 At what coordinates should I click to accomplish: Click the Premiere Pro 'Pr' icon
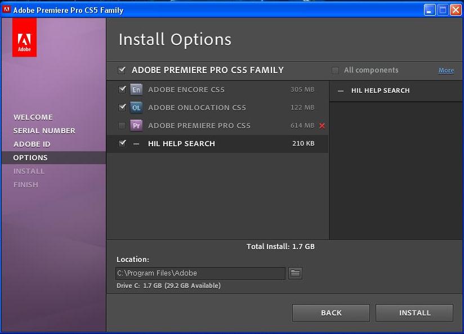coord(136,125)
